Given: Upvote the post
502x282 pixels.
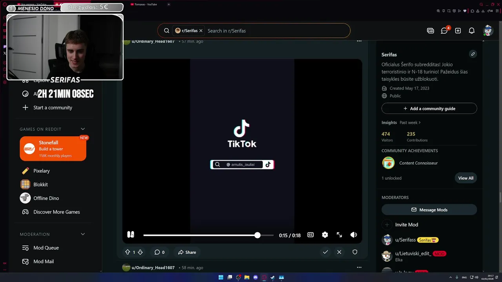Looking at the screenshot, I should point(127,252).
